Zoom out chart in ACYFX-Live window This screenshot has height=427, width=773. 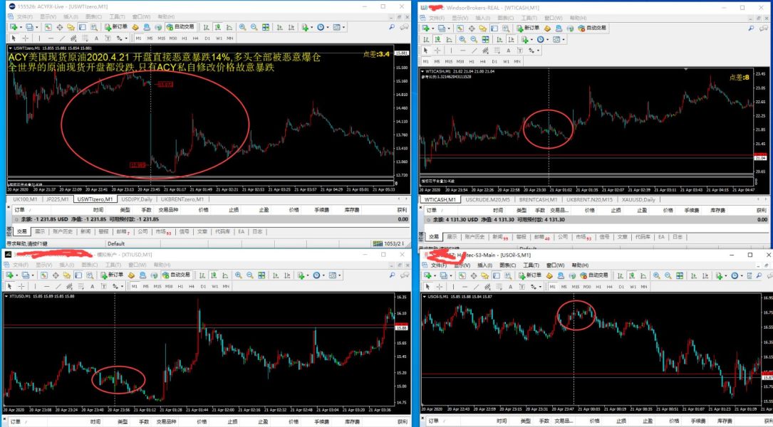pos(254,26)
